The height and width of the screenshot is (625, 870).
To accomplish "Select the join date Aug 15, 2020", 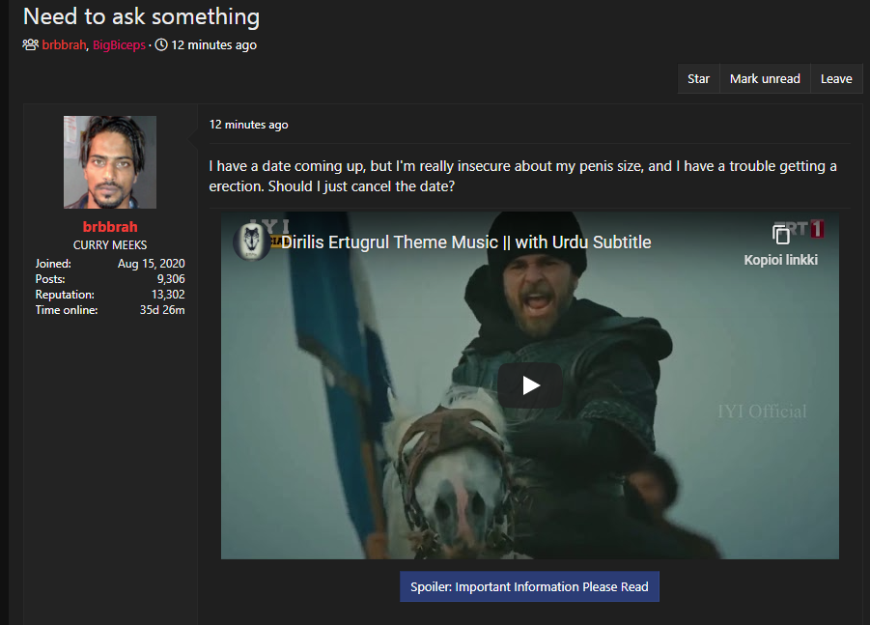I will pyautogui.click(x=151, y=263).
